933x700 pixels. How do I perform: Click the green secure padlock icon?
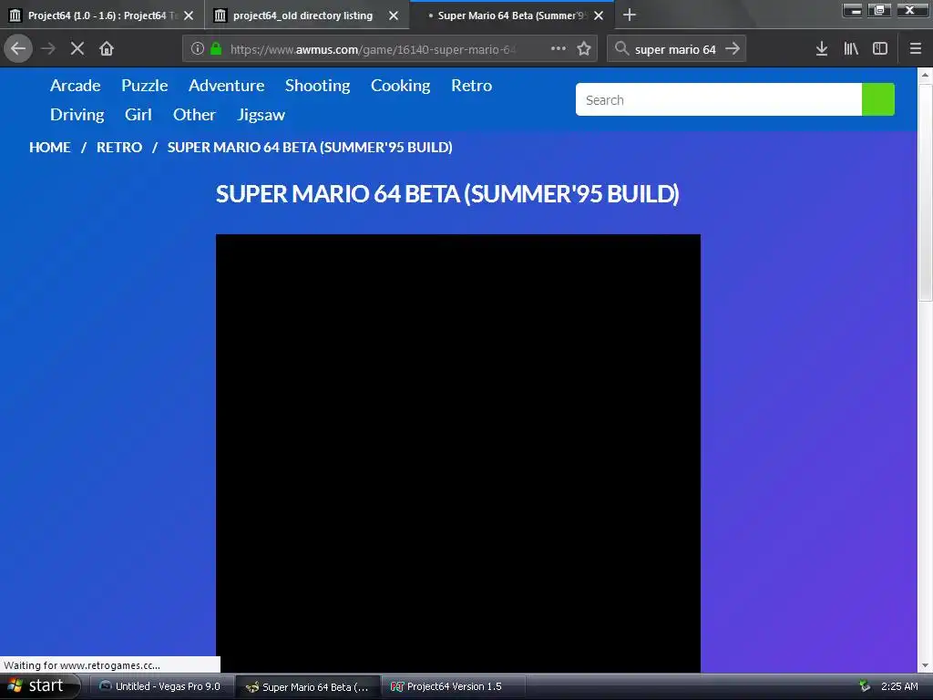pos(216,49)
